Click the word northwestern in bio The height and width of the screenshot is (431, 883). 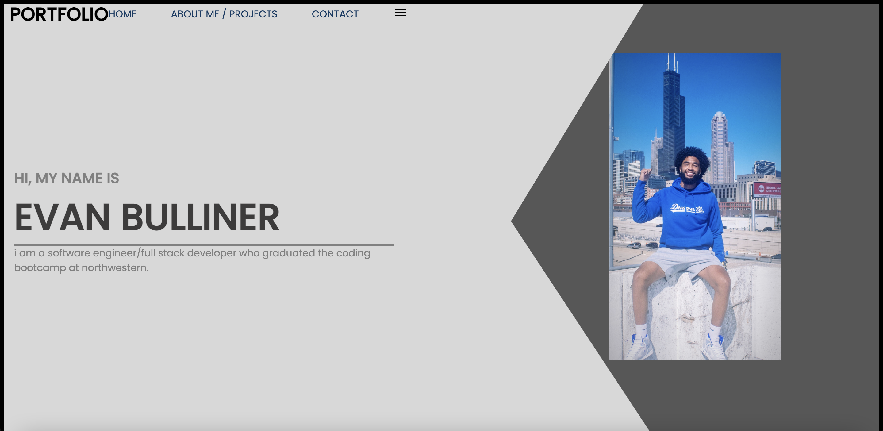pos(115,268)
